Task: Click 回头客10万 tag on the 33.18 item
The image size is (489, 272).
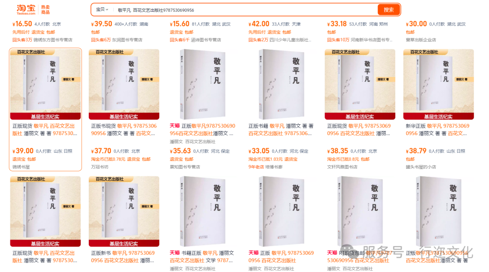Action: point(338,40)
